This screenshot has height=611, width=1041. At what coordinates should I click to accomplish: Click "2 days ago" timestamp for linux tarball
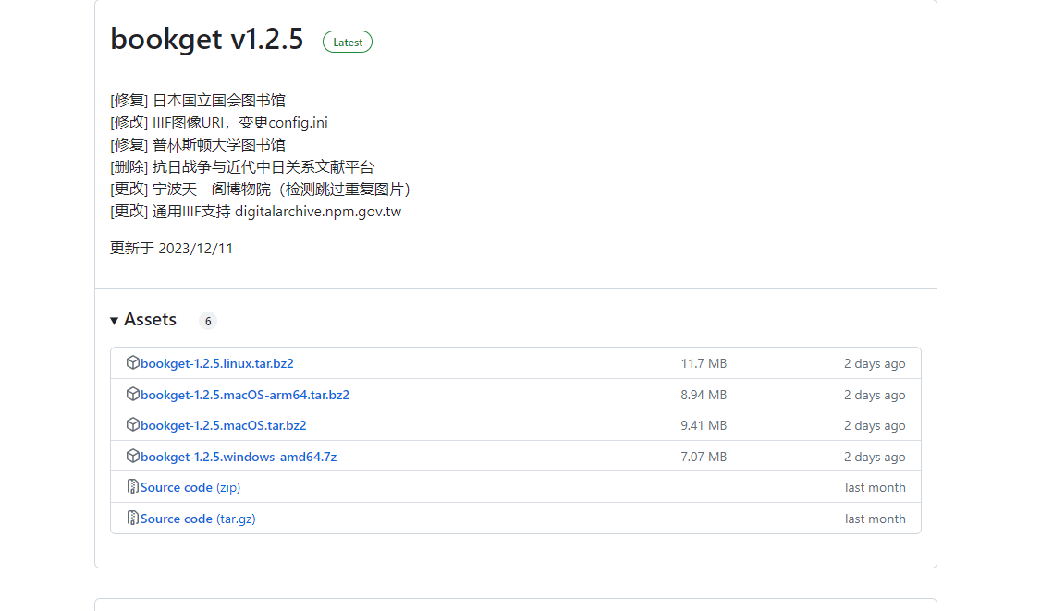pyautogui.click(x=874, y=364)
